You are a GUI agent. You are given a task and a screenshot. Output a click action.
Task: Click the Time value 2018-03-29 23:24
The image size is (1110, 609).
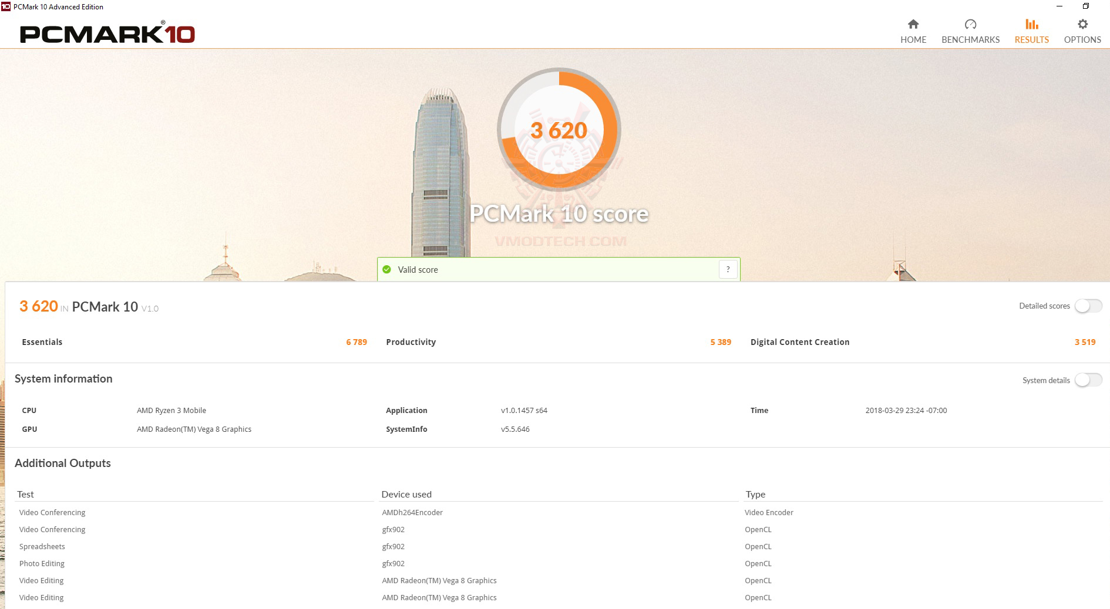[906, 410]
